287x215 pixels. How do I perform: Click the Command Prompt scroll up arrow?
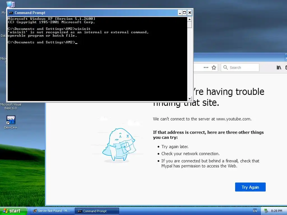[x=190, y=19]
